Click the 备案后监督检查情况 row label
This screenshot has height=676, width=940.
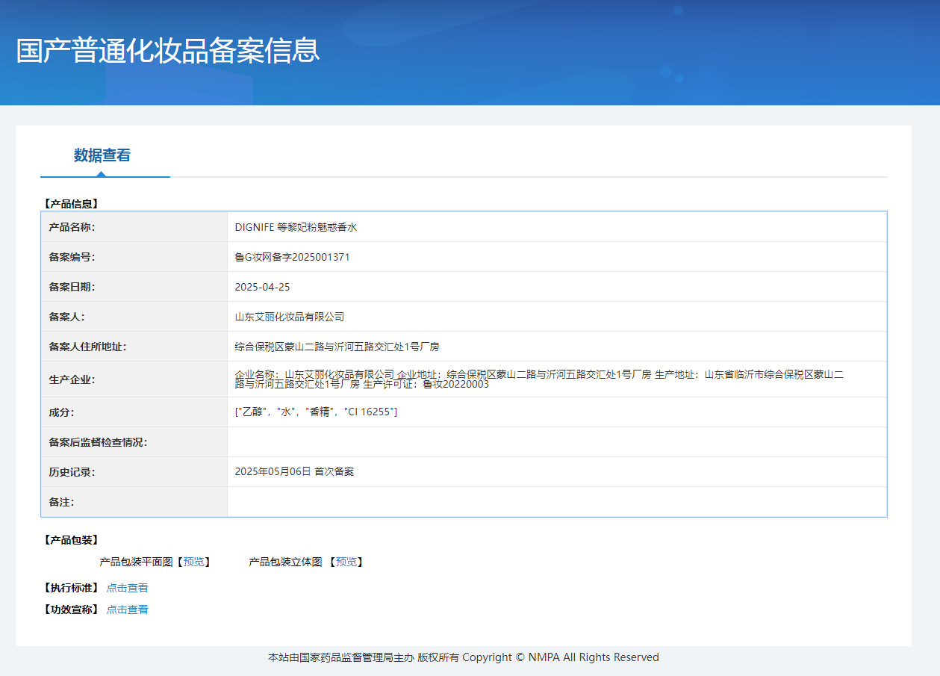pyautogui.click(x=98, y=442)
